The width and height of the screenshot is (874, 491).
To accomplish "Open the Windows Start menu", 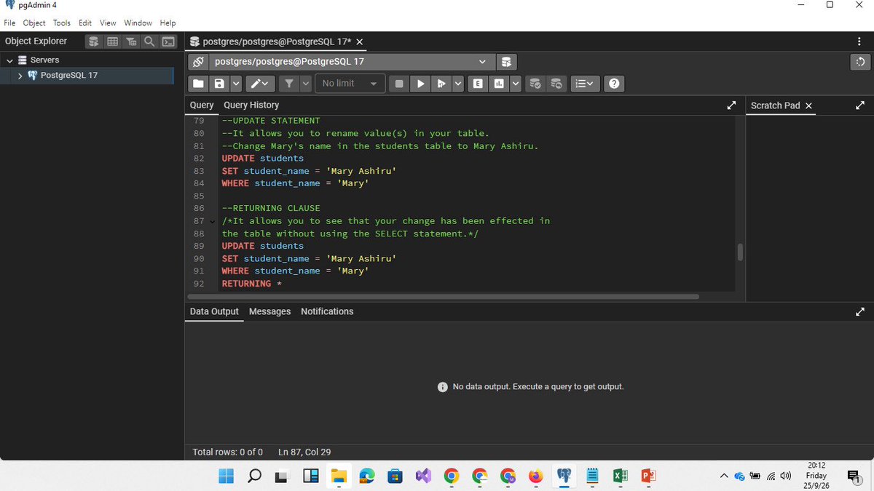I will pyautogui.click(x=227, y=476).
